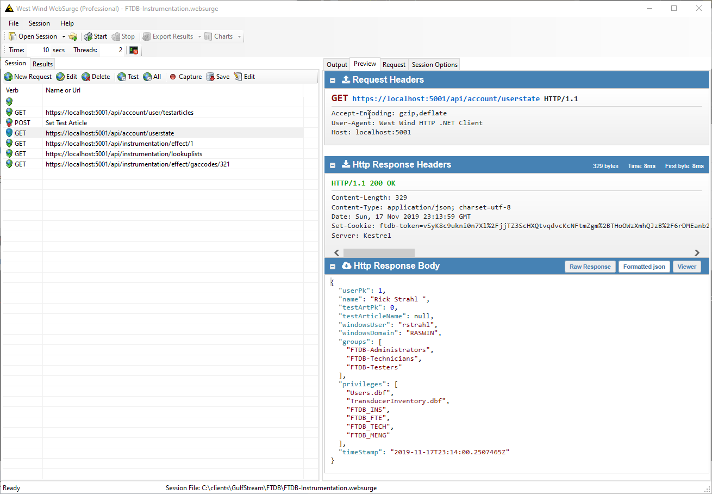Open the Session menu
The image size is (712, 494).
pos(39,23)
